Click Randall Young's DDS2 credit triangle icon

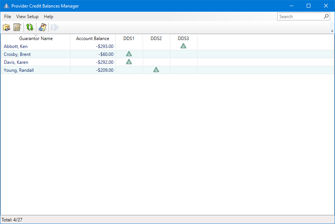tap(156, 70)
